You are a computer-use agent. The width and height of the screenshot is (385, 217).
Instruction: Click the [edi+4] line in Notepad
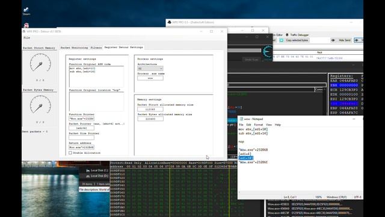pyautogui.click(x=245, y=154)
